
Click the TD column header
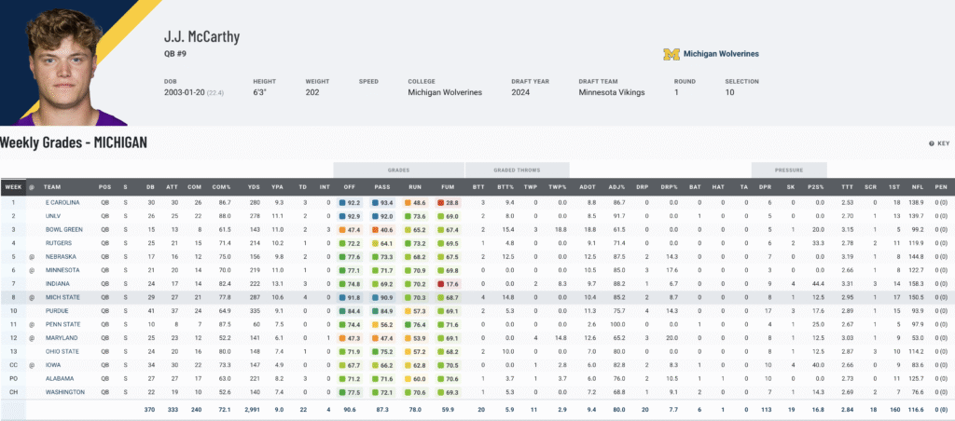(303, 187)
